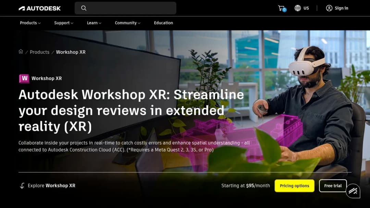Expand Community dropdown chevron
Viewport: 370px width, 208px height.
coord(139,23)
